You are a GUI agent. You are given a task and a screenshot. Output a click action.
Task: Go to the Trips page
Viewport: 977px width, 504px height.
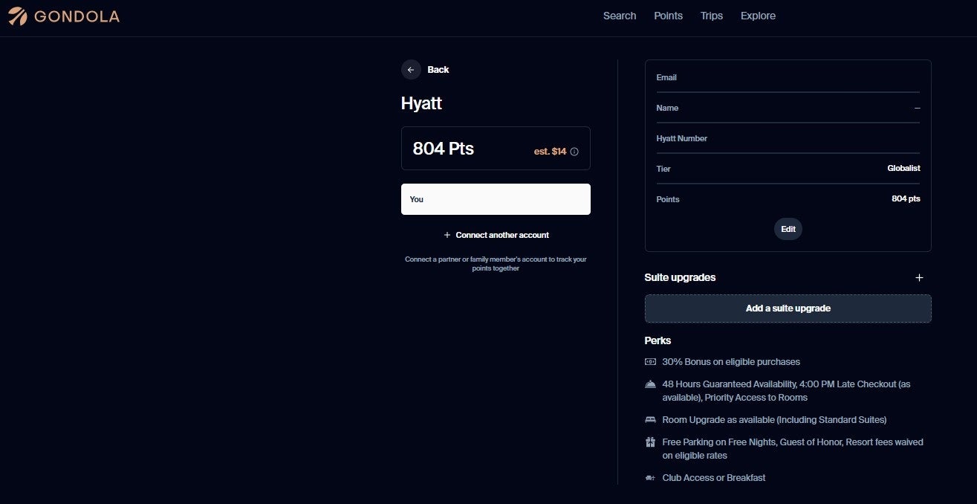pyautogui.click(x=712, y=16)
